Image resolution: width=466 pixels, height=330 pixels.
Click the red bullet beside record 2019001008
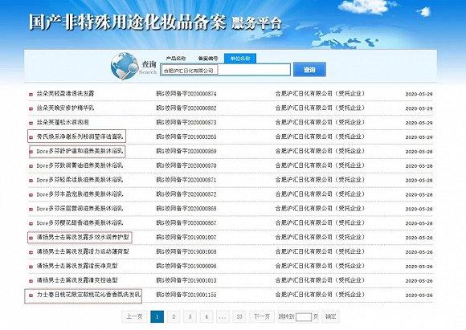[x=31, y=252]
